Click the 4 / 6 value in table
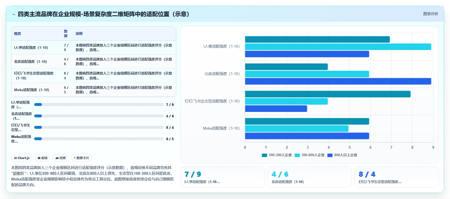The image size is (450, 199). 66,62
